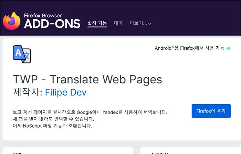Open the Filipe Dev author link

click(66, 93)
